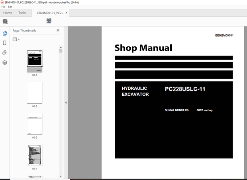Click the thumbnails scrollbar handle
Image resolution: width=247 pixels, height=180 pixels.
[61, 51]
